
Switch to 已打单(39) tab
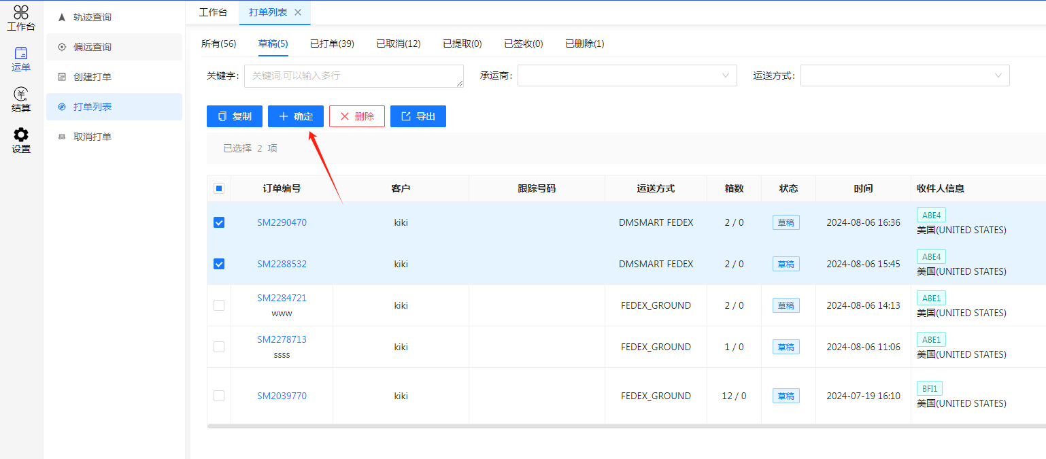332,44
